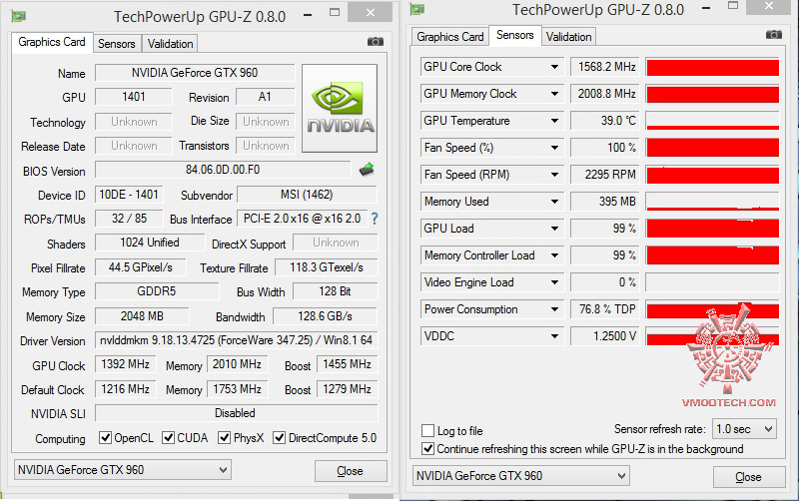Image resolution: width=799 pixels, height=501 pixels.
Task: Select Sensors tab in right window
Action: [515, 35]
